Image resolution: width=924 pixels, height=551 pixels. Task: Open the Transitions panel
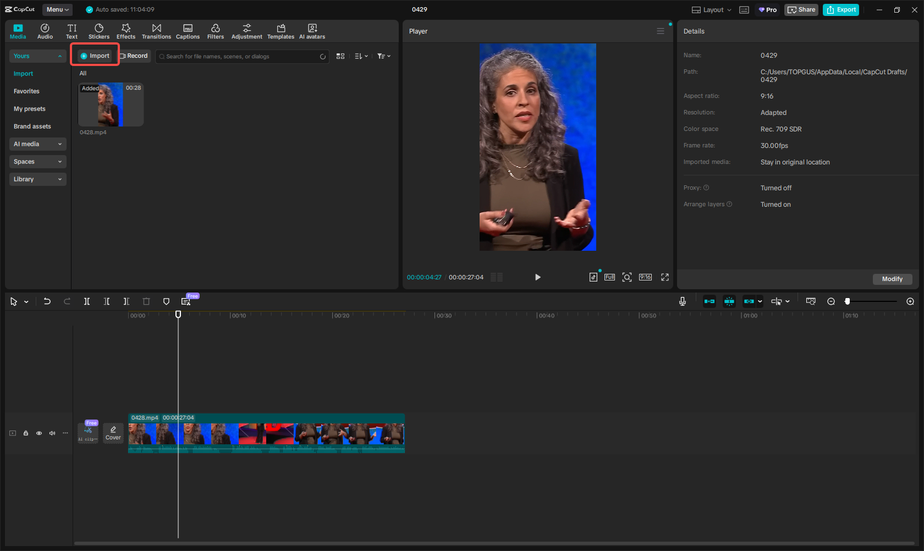coord(156,31)
